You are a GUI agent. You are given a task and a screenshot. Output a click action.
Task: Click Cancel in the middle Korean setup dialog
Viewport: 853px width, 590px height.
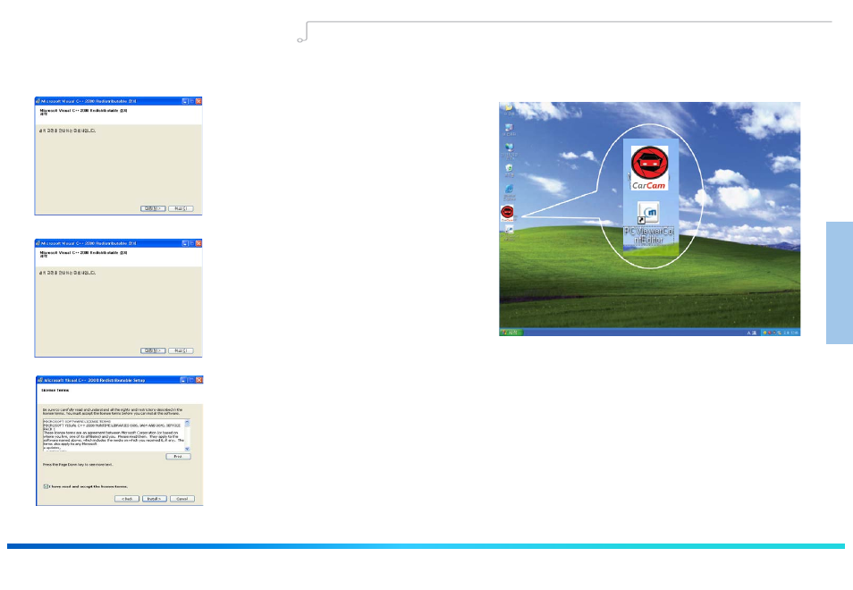click(181, 350)
